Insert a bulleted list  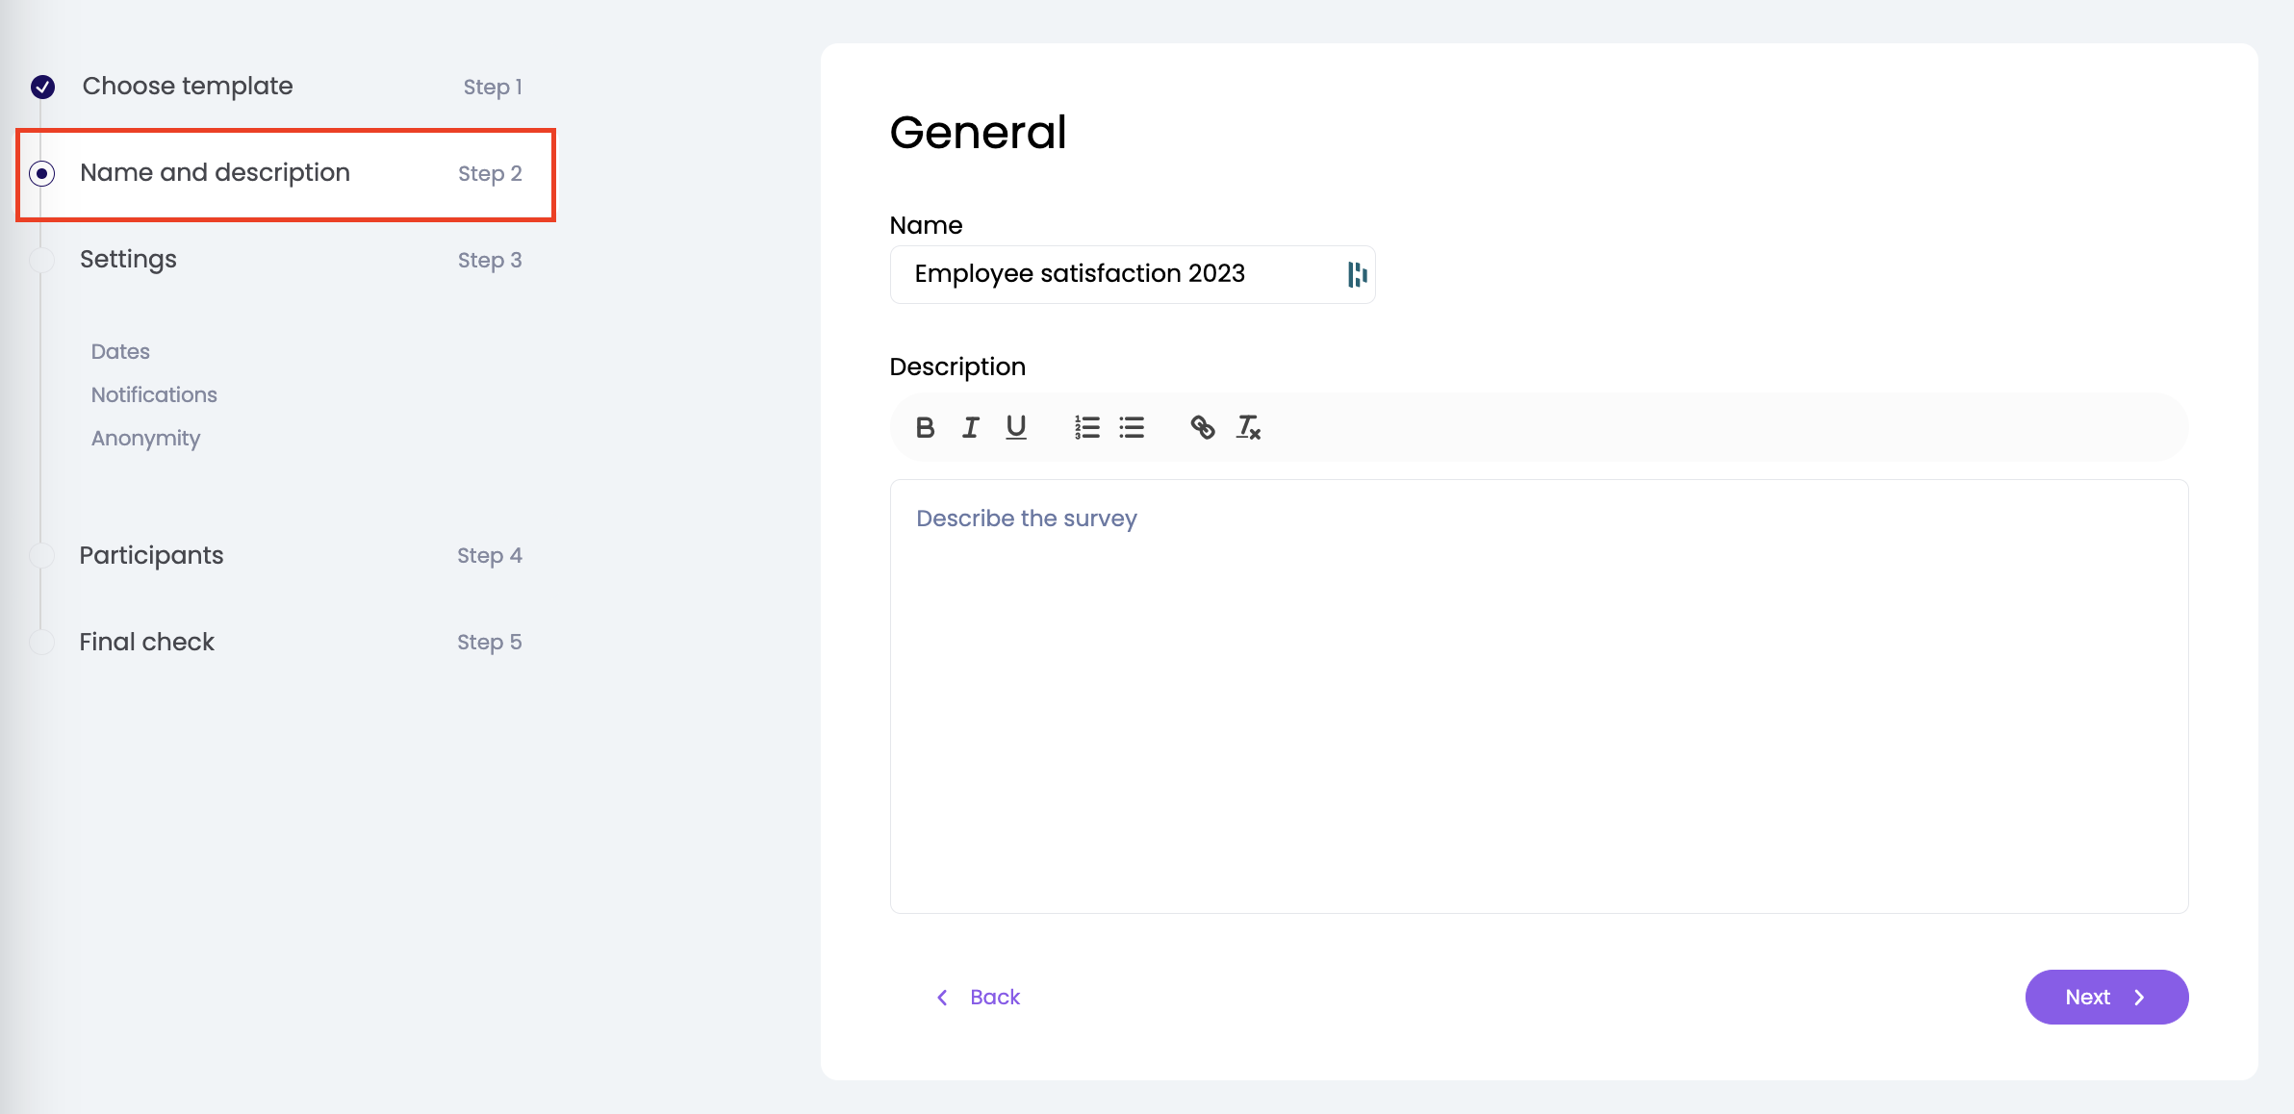pos(1132,427)
